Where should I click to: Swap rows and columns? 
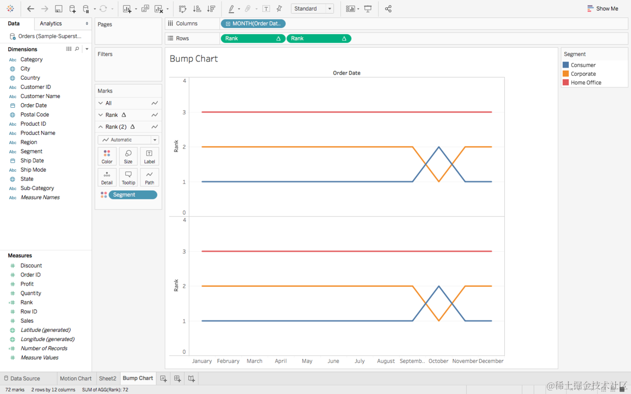183,9
